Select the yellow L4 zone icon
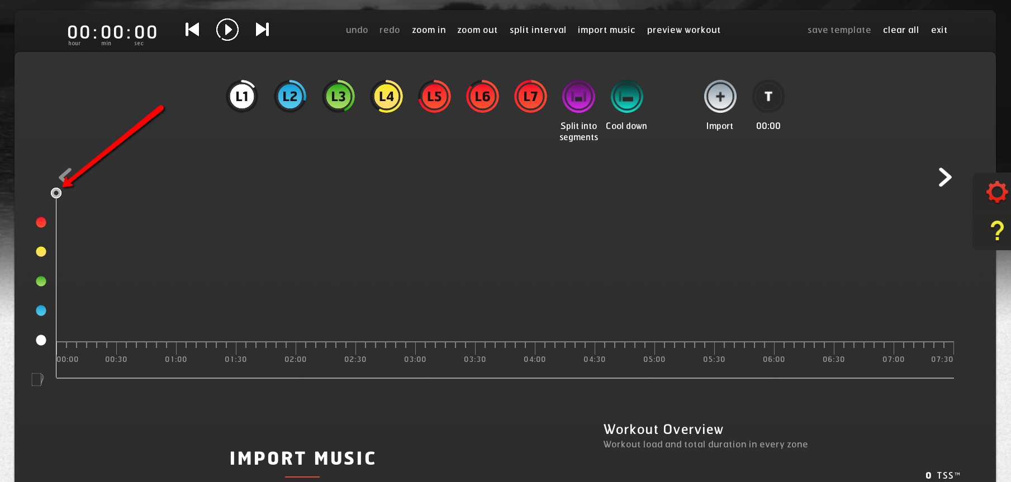The image size is (1011, 482). click(386, 97)
